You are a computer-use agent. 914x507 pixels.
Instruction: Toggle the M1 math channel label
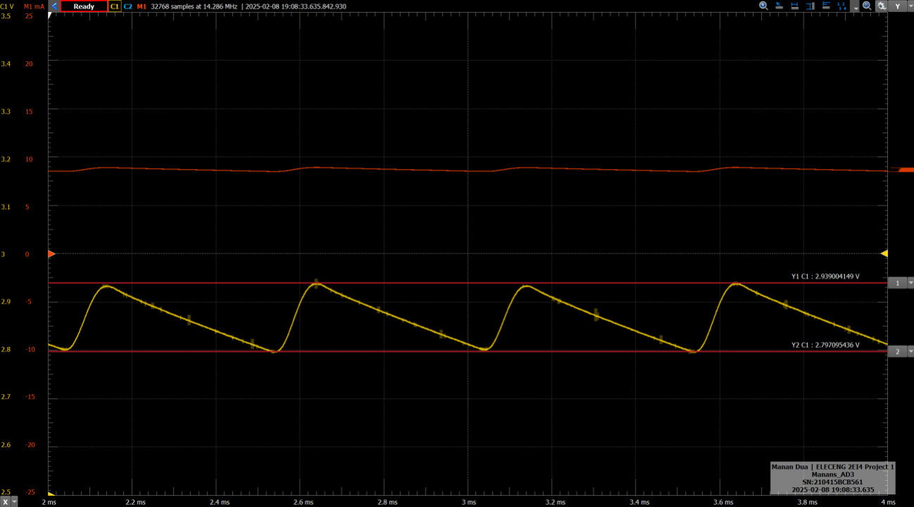pyautogui.click(x=141, y=6)
